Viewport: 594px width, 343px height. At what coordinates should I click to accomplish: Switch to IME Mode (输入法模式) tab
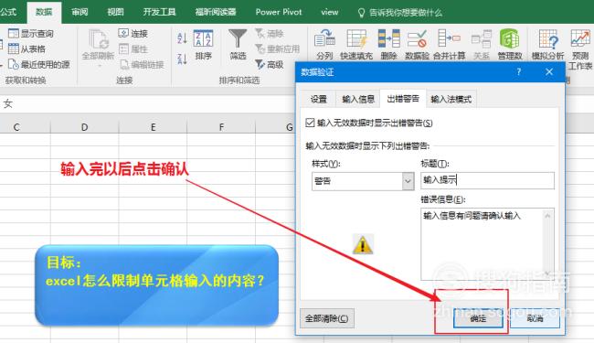[451, 100]
